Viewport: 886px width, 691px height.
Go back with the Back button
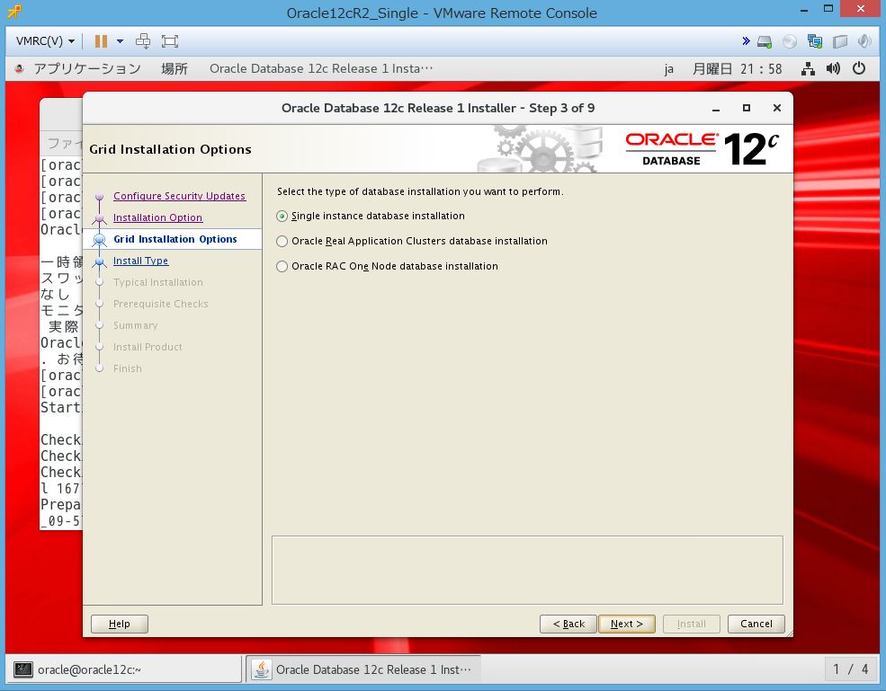(x=568, y=624)
